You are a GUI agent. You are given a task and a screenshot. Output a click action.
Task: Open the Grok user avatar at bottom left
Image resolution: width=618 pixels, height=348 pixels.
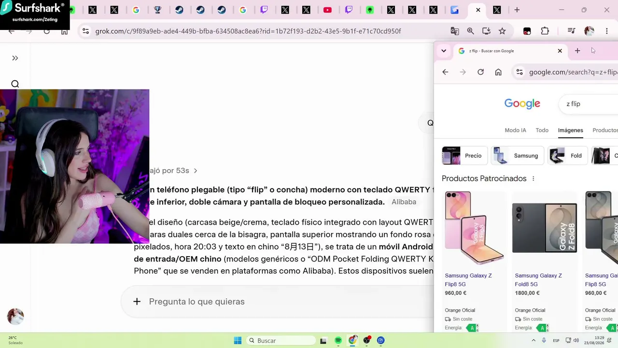point(15,317)
